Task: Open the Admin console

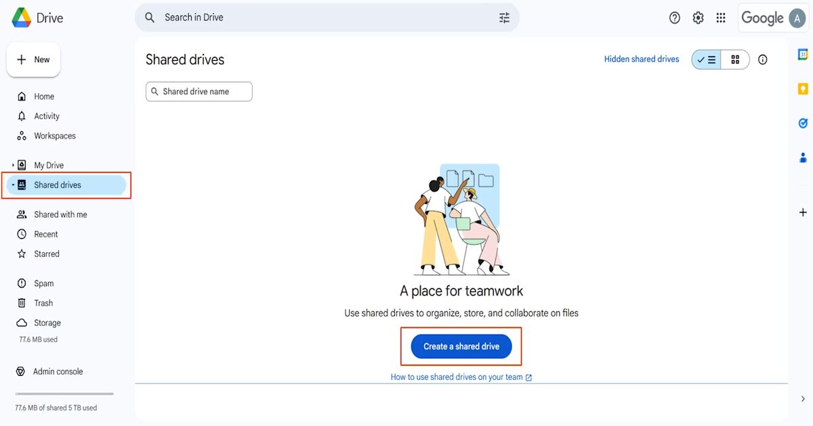Action: pos(58,371)
